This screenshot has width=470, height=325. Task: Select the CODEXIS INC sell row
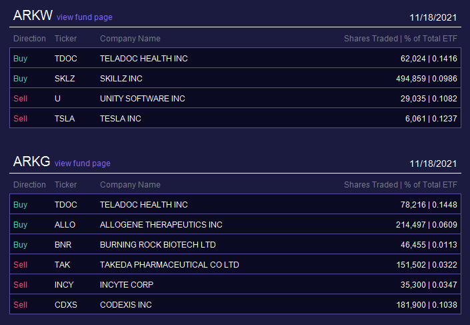(235, 304)
